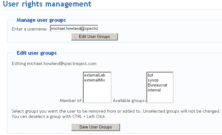Image resolution: width=222 pixels, height=135 pixels.
Task: Click the 'Select groups you want' instruction line
Action: [116, 111]
